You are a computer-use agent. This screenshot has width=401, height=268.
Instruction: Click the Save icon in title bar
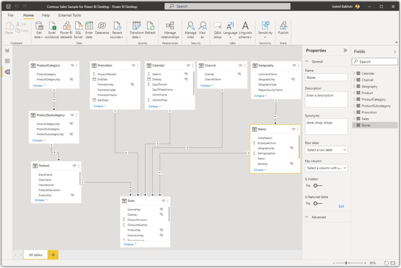(9, 6)
